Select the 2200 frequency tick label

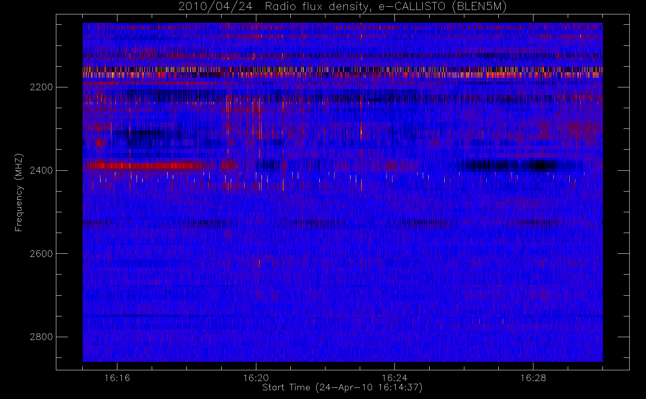click(41, 87)
